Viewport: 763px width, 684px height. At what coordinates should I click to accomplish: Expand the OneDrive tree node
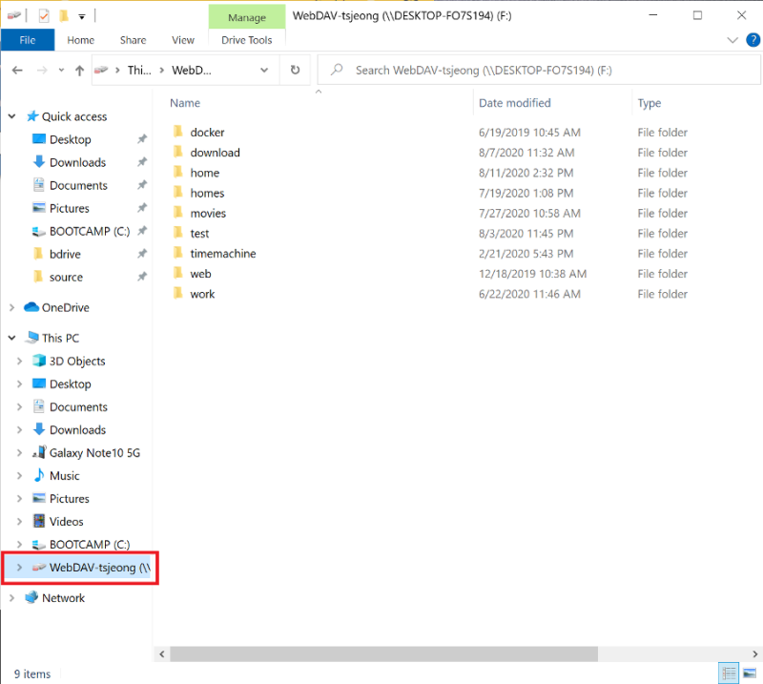pos(12,308)
